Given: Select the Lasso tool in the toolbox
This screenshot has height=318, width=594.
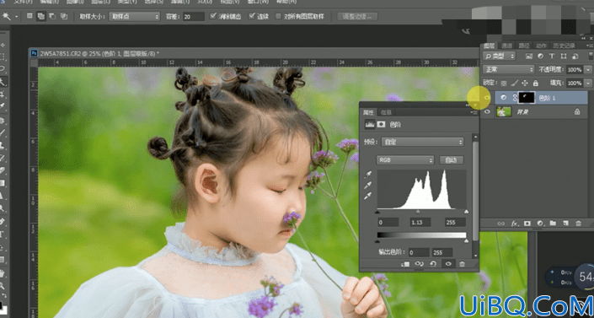Looking at the screenshot, I should (3, 68).
